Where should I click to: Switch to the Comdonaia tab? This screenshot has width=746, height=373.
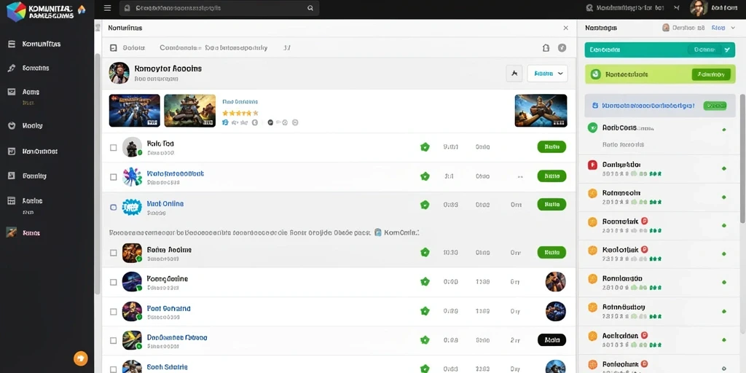coord(181,47)
